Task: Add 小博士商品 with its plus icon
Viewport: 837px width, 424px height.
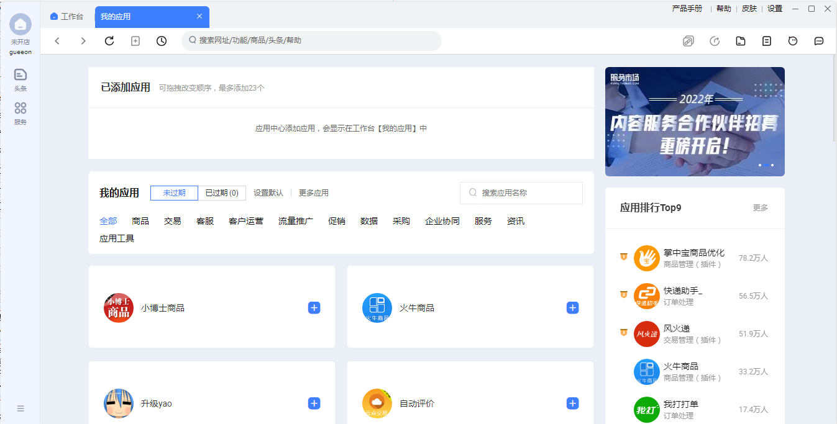Action: point(314,308)
